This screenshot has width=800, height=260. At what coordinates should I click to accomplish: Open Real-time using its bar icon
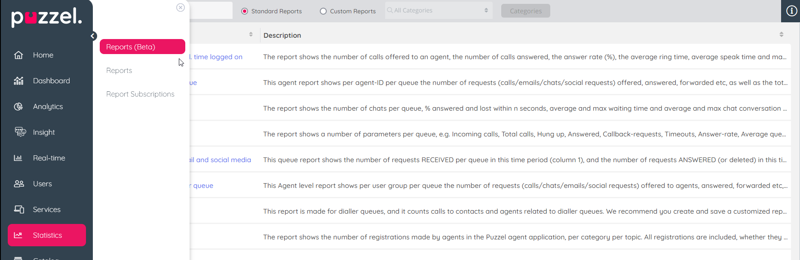pyautogui.click(x=18, y=158)
